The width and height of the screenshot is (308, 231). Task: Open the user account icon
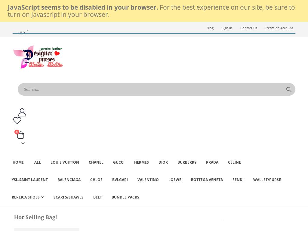22,112
